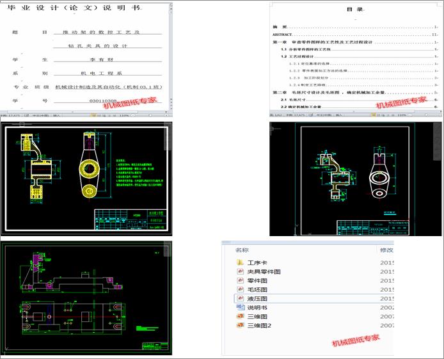Click the title line 推动架的数控工艺及
The image size is (444, 359).
(101, 32)
